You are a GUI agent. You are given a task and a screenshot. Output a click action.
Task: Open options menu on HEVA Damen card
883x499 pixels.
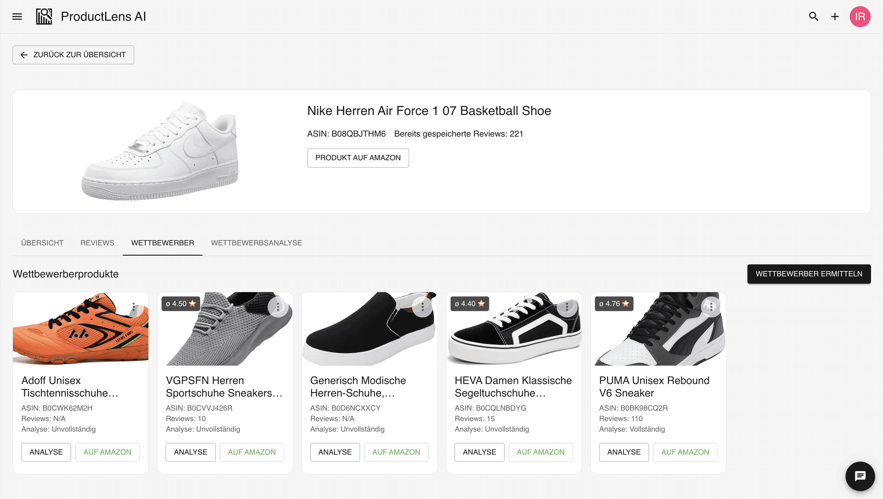[x=567, y=307]
